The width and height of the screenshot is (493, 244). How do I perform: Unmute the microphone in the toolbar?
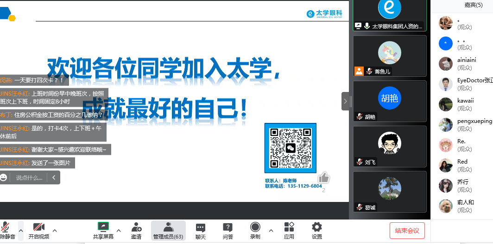click(6, 230)
